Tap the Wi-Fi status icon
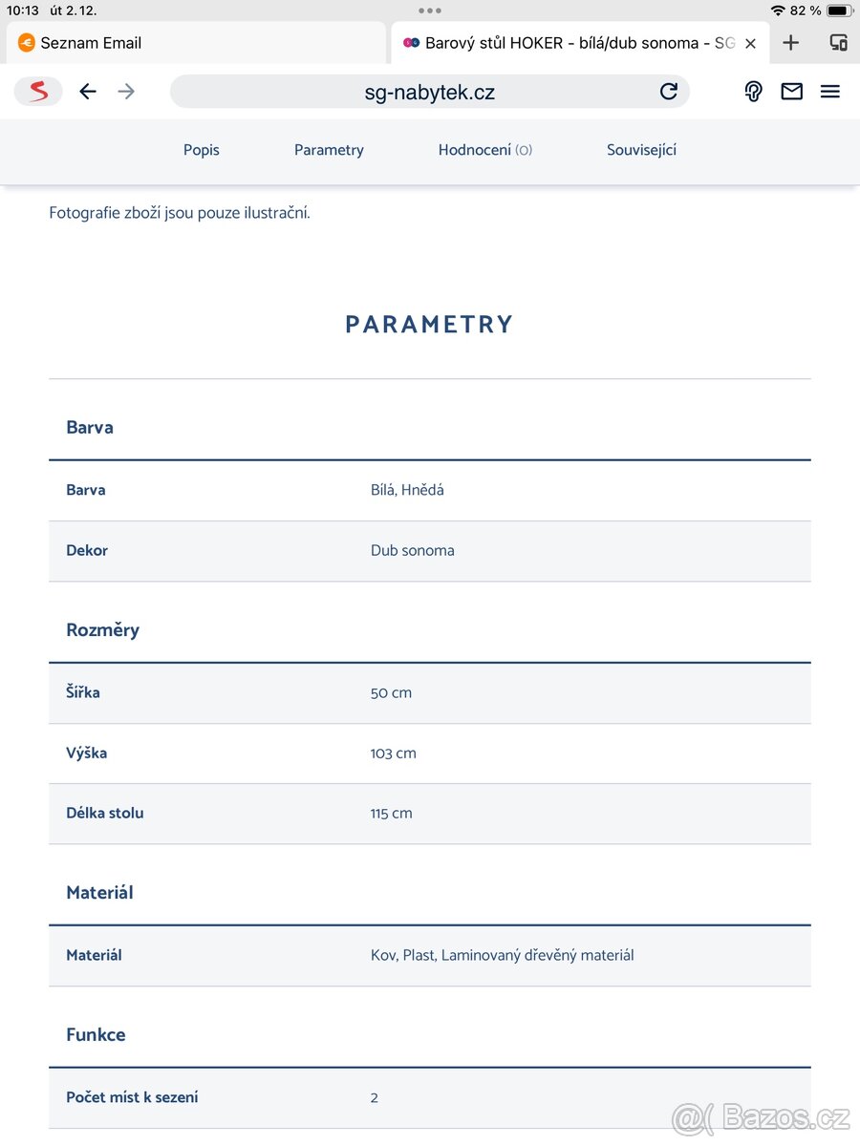The height and width of the screenshot is (1146, 860). click(x=778, y=11)
